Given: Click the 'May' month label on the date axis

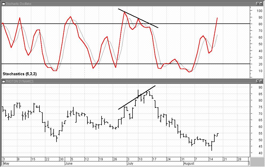Looking at the screenshot, I should coord(6,164).
